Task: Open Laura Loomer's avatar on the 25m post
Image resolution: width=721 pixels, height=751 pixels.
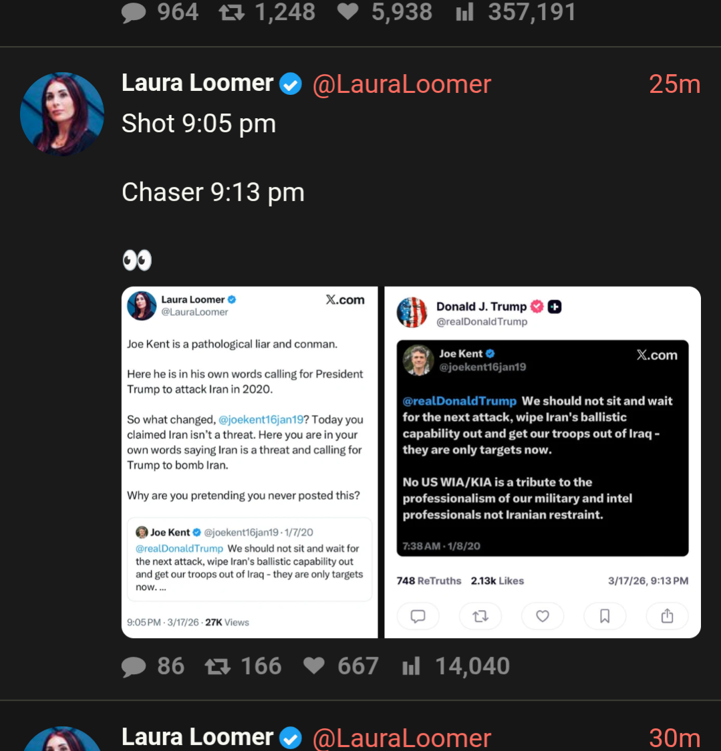Action: [x=62, y=114]
